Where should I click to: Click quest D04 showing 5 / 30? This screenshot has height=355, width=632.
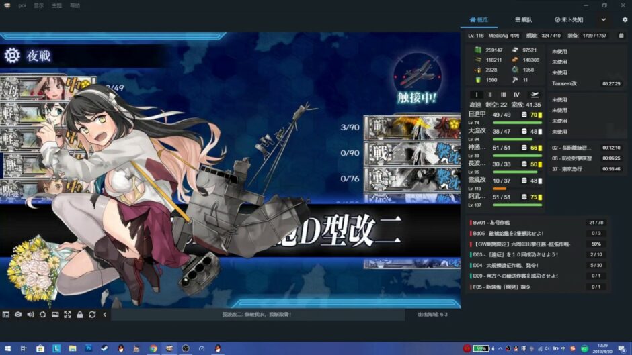click(x=538, y=265)
